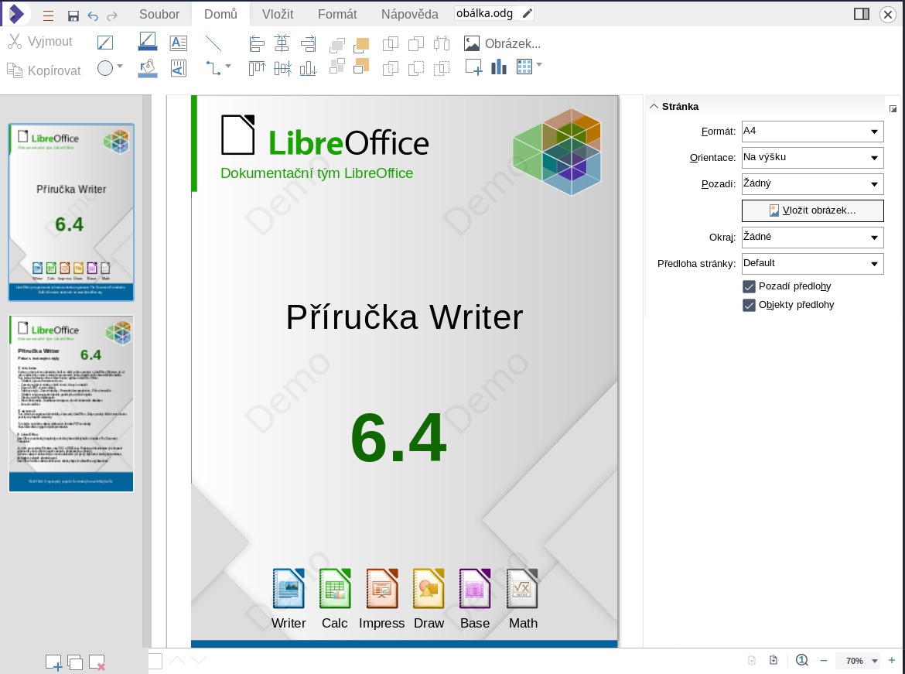This screenshot has width=905, height=674.
Task: Insert a horizontal text box
Action: click(179, 43)
